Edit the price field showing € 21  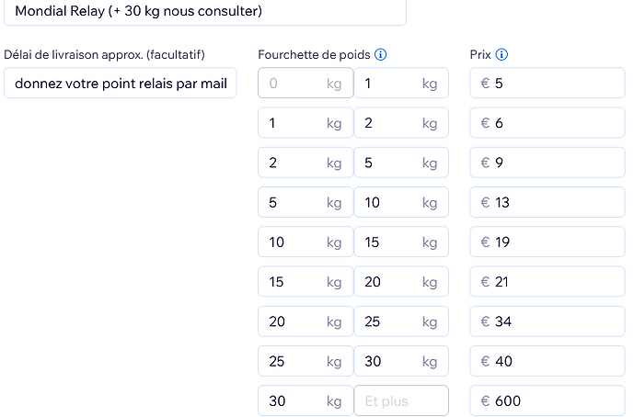click(x=548, y=282)
